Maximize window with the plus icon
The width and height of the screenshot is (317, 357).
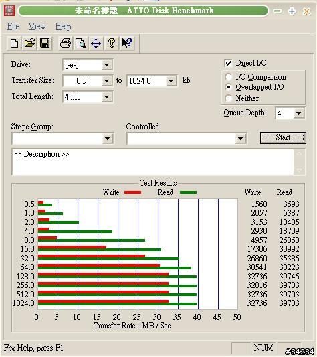(x=292, y=11)
